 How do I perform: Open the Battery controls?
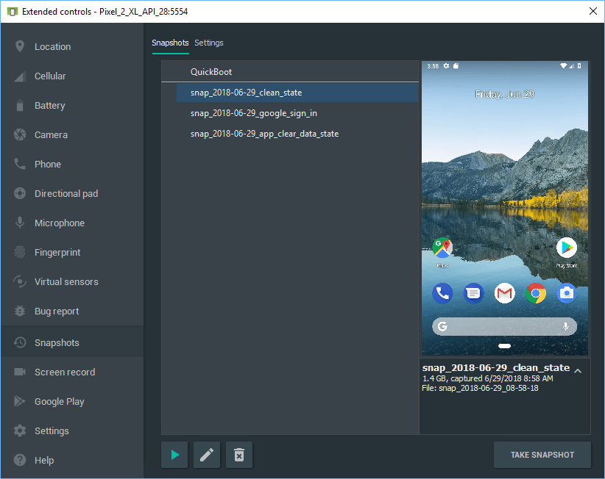click(x=55, y=105)
